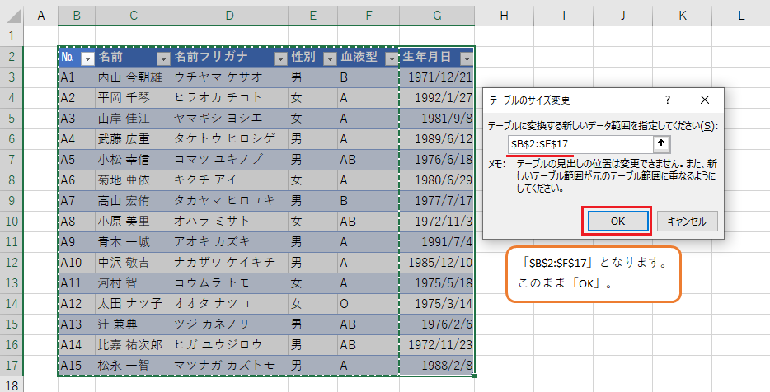Select all cells with corner button
The height and width of the screenshot is (392, 770).
[12, 16]
